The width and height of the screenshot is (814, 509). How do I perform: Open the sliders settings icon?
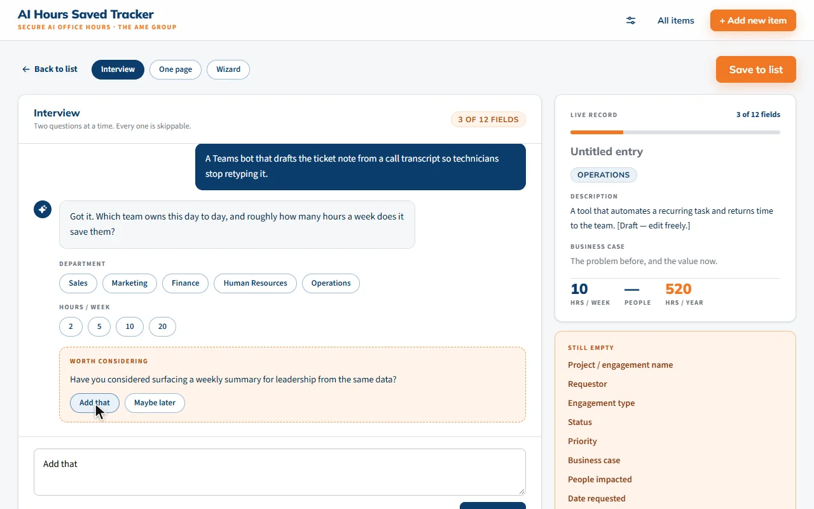(631, 20)
